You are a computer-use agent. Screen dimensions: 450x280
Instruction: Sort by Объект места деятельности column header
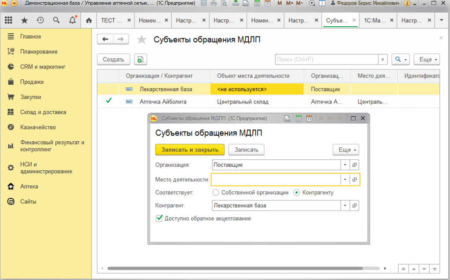(257, 76)
